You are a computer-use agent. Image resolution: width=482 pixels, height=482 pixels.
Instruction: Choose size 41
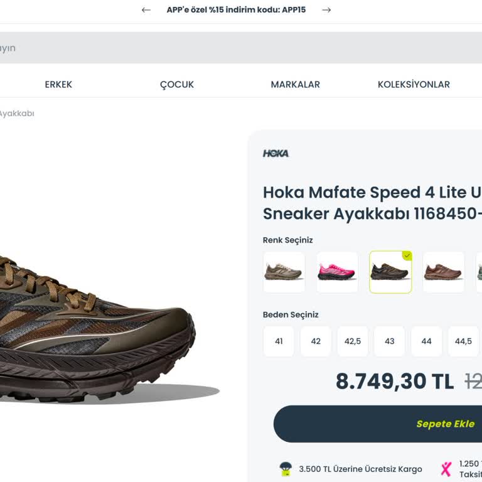pos(279,341)
